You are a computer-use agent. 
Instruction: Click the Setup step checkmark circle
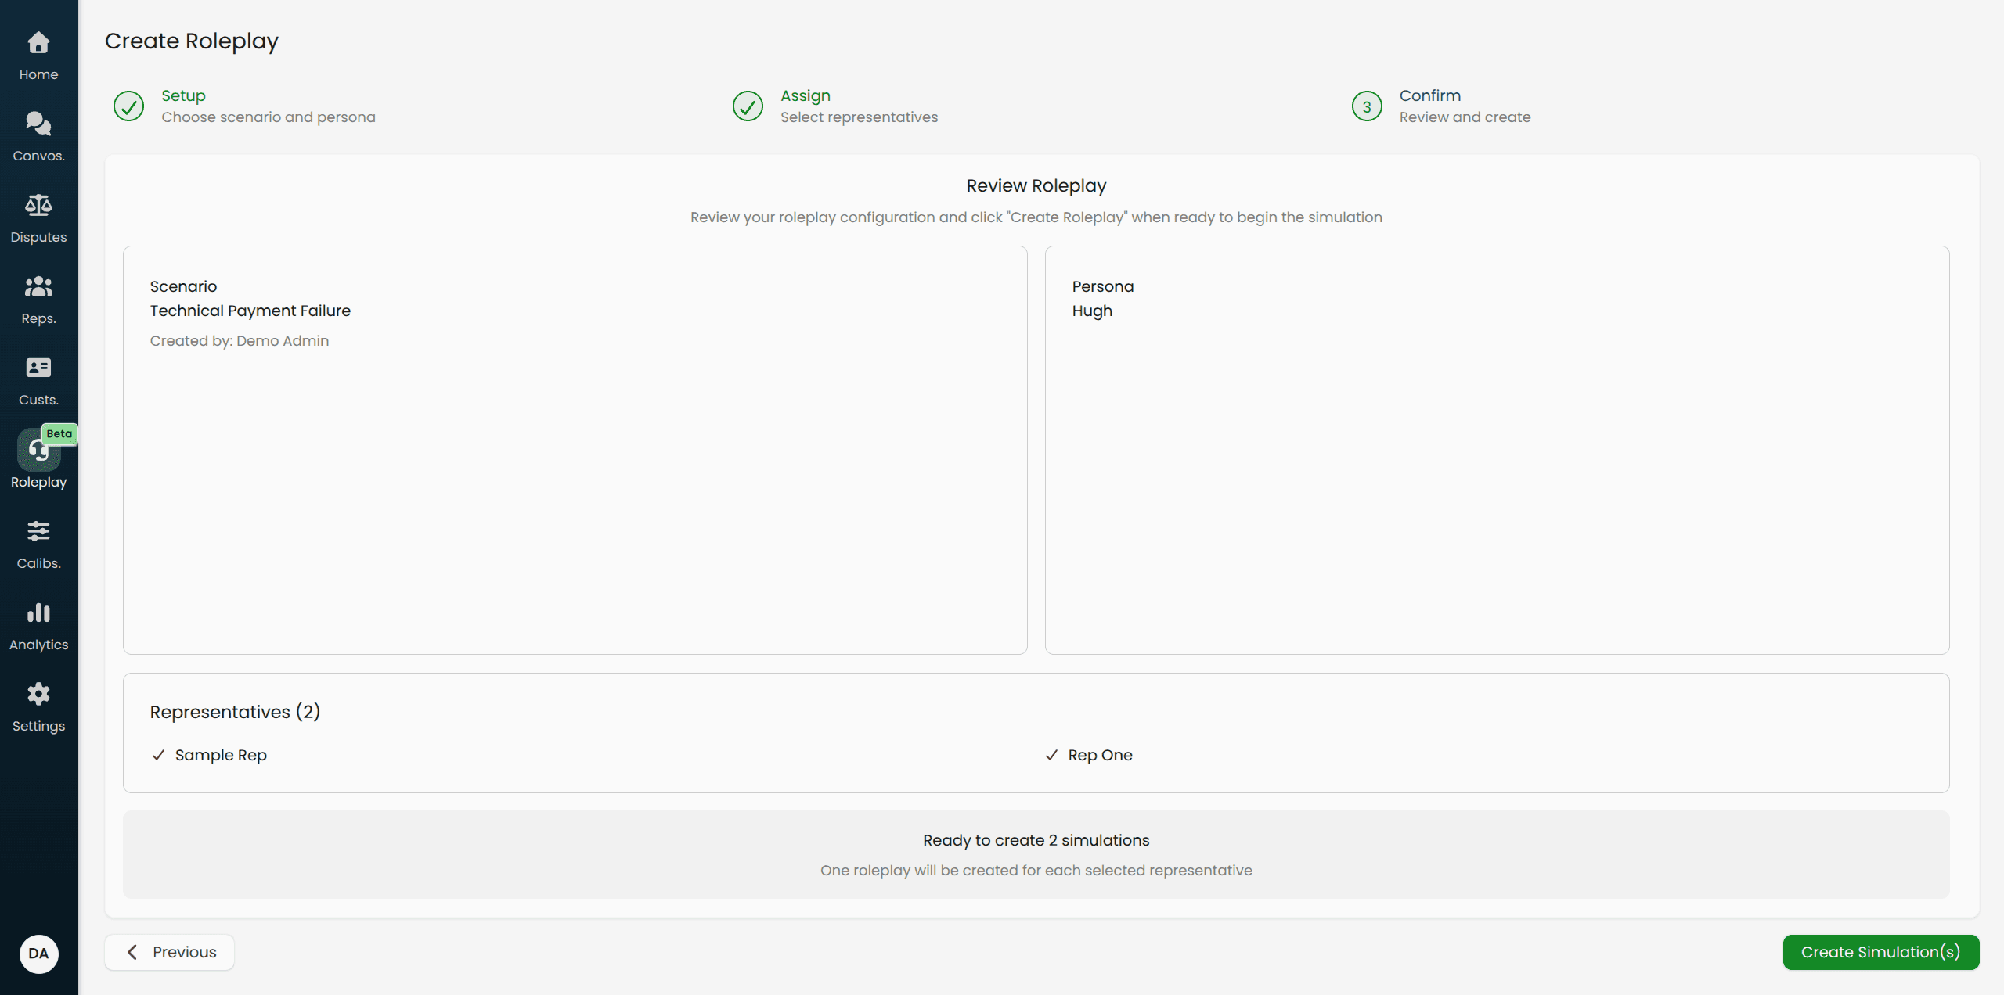coord(128,106)
